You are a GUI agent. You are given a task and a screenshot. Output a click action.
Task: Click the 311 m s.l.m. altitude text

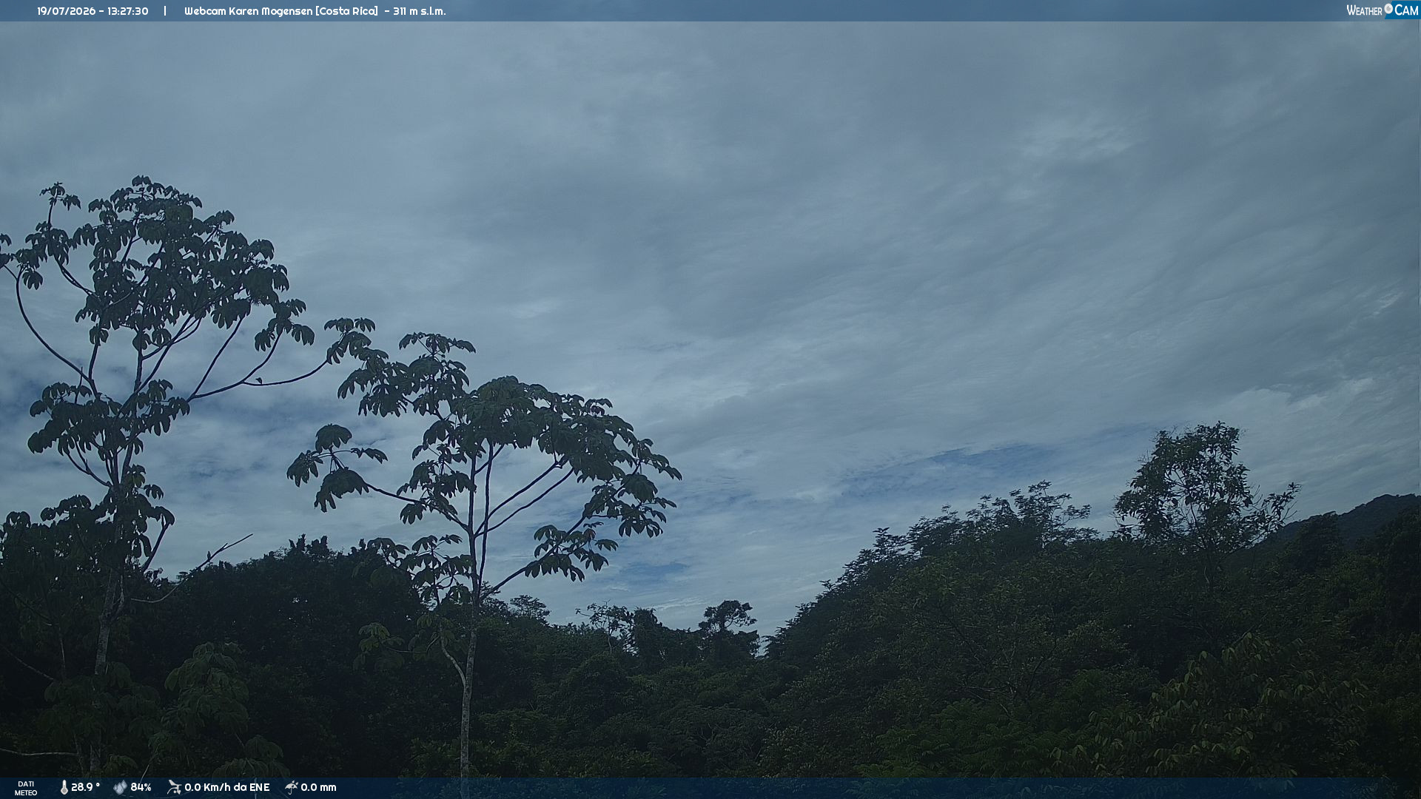[420, 11]
